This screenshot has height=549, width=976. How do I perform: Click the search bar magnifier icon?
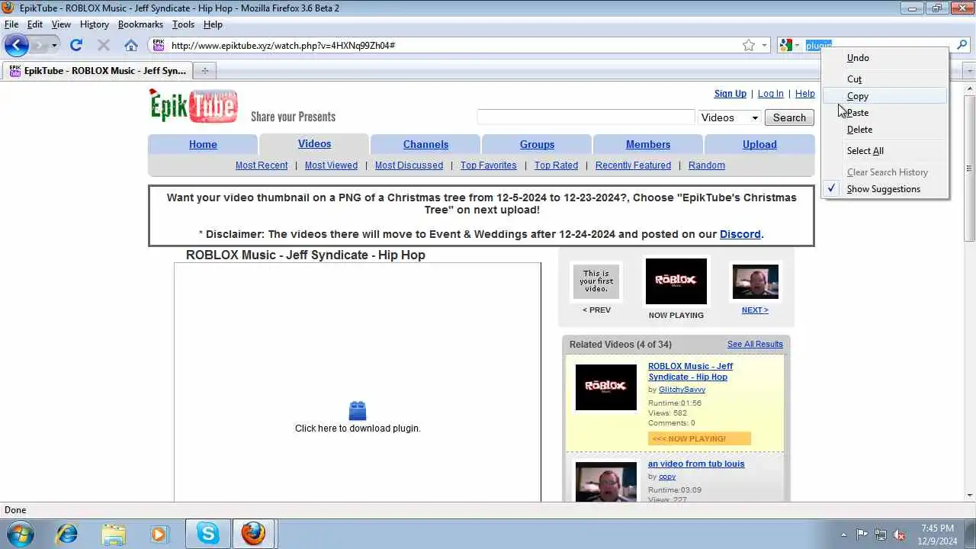click(962, 45)
